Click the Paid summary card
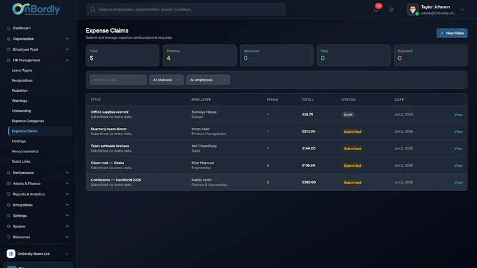The width and height of the screenshot is (477, 268). [354, 55]
